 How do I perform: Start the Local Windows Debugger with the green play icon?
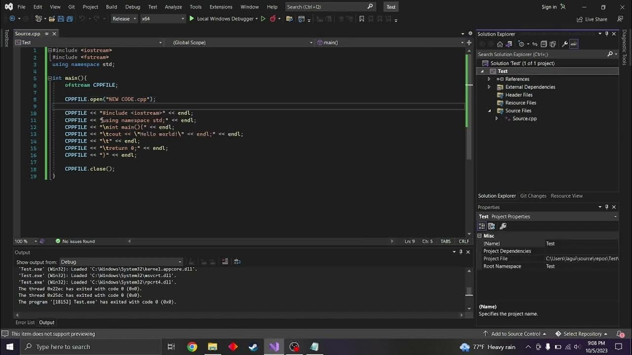coord(192,19)
